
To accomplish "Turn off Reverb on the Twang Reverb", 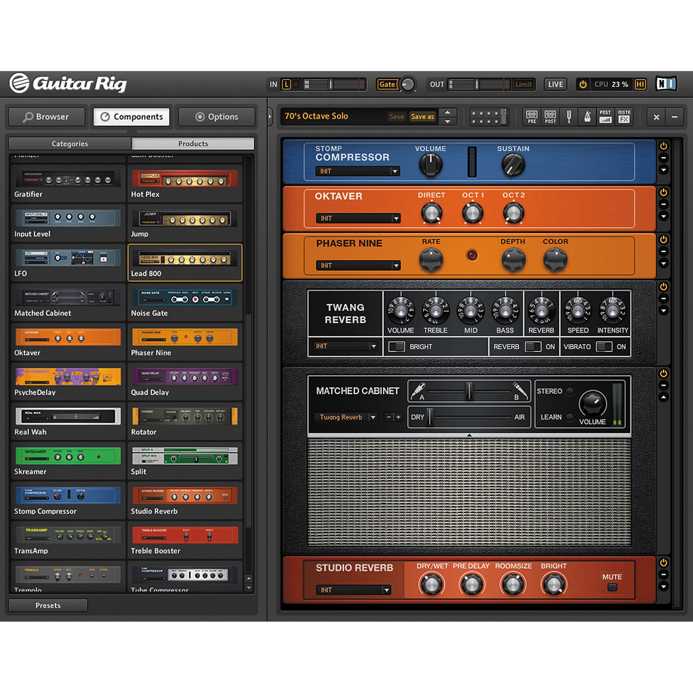I will tap(534, 346).
